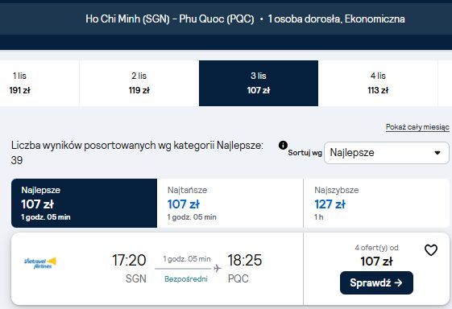Select the 4 lis date for 113 zł
Screen dimensions: 452x309
[x=378, y=83]
